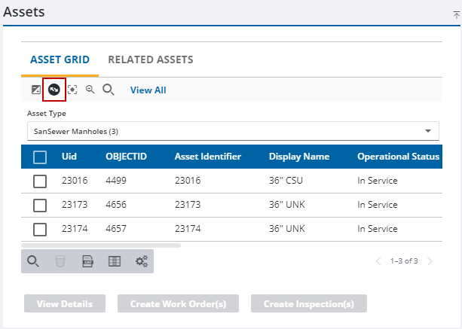Click the link icon highlighted in red
The width and height of the screenshot is (462, 329).
tap(54, 90)
